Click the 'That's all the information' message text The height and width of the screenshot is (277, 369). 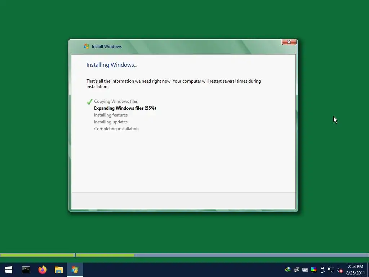pyautogui.click(x=173, y=84)
